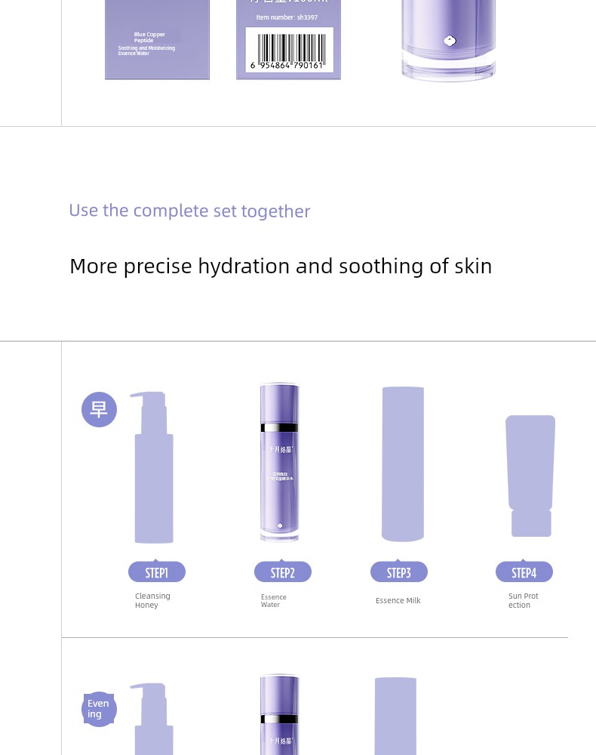Image resolution: width=596 pixels, height=755 pixels.
Task: Click the sun protection tube silhouette
Action: [530, 476]
